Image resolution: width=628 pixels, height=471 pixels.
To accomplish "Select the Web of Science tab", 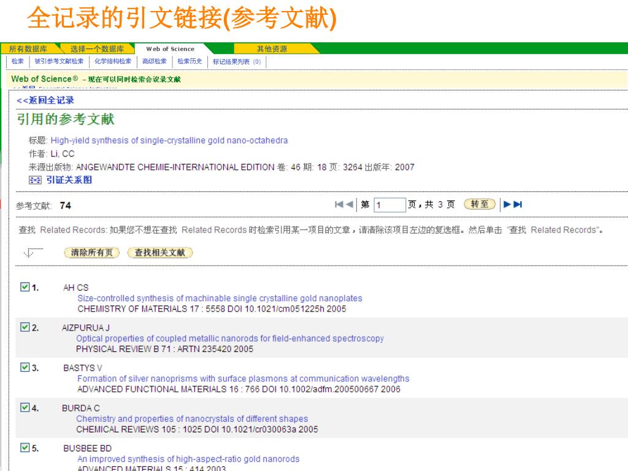I will coord(170,49).
